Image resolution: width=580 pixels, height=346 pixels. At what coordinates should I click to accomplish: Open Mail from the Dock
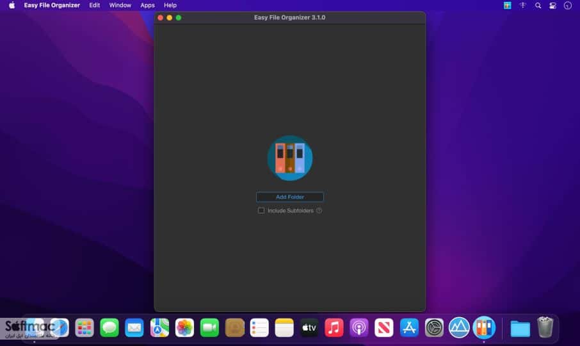click(x=134, y=328)
